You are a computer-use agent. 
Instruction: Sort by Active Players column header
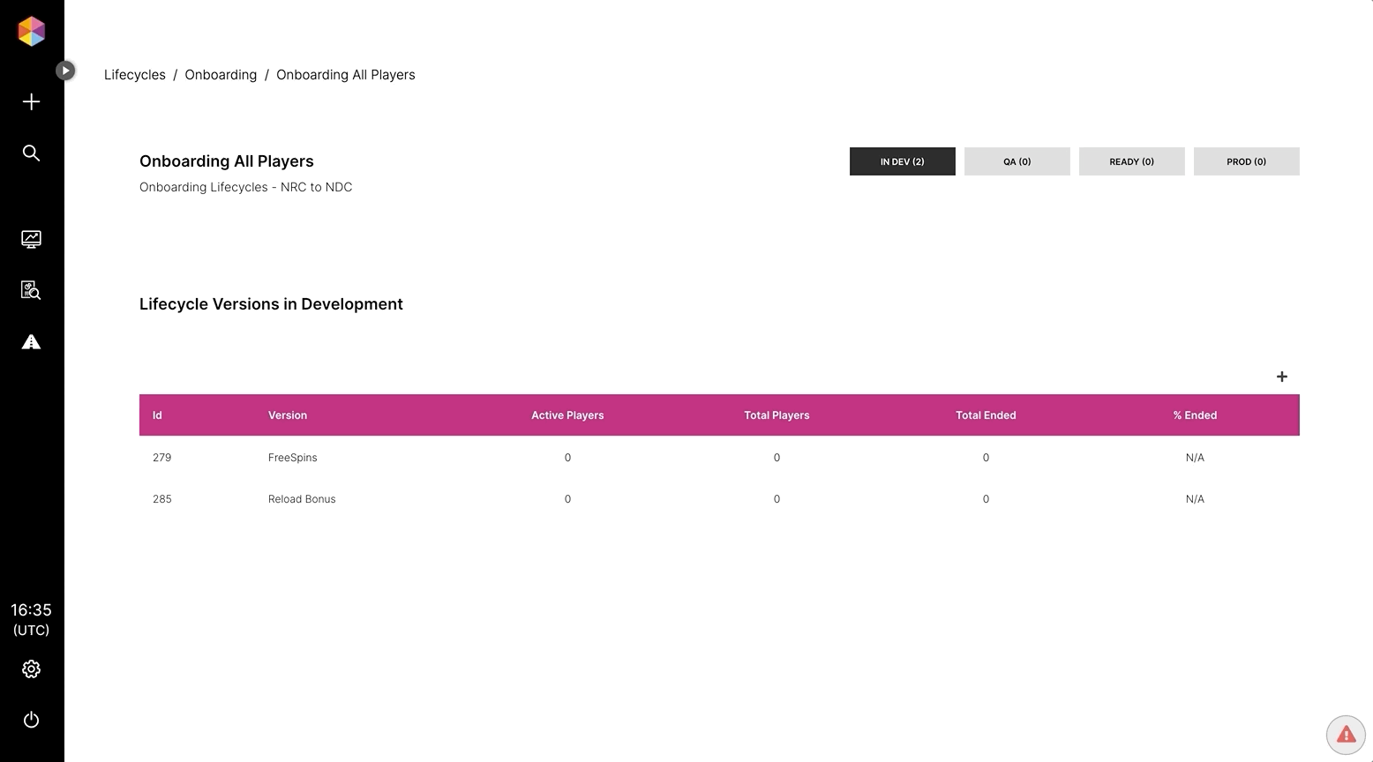(567, 415)
